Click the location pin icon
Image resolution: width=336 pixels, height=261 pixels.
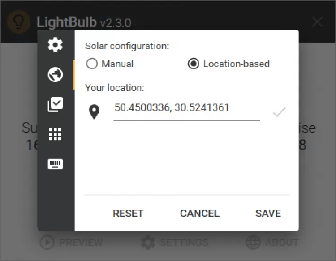94,112
